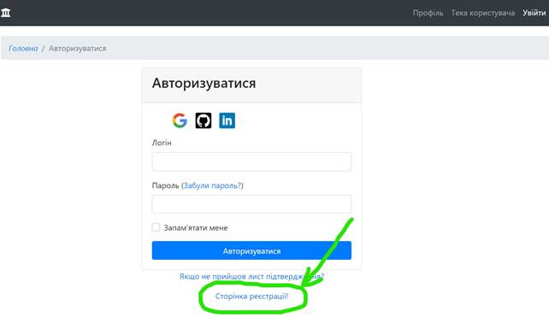Select Увійти in the top navbar

(534, 13)
